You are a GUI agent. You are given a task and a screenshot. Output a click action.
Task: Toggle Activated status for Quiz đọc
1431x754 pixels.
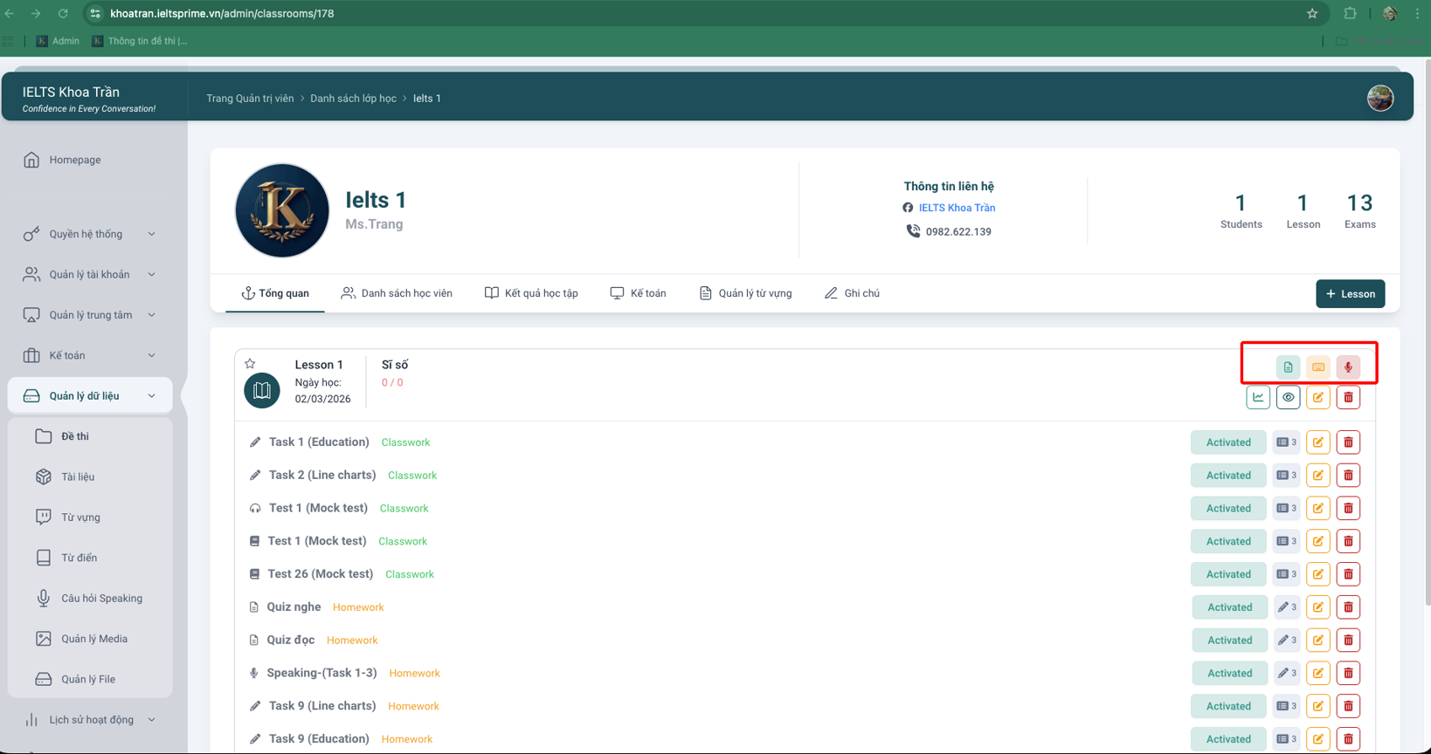[1229, 641]
